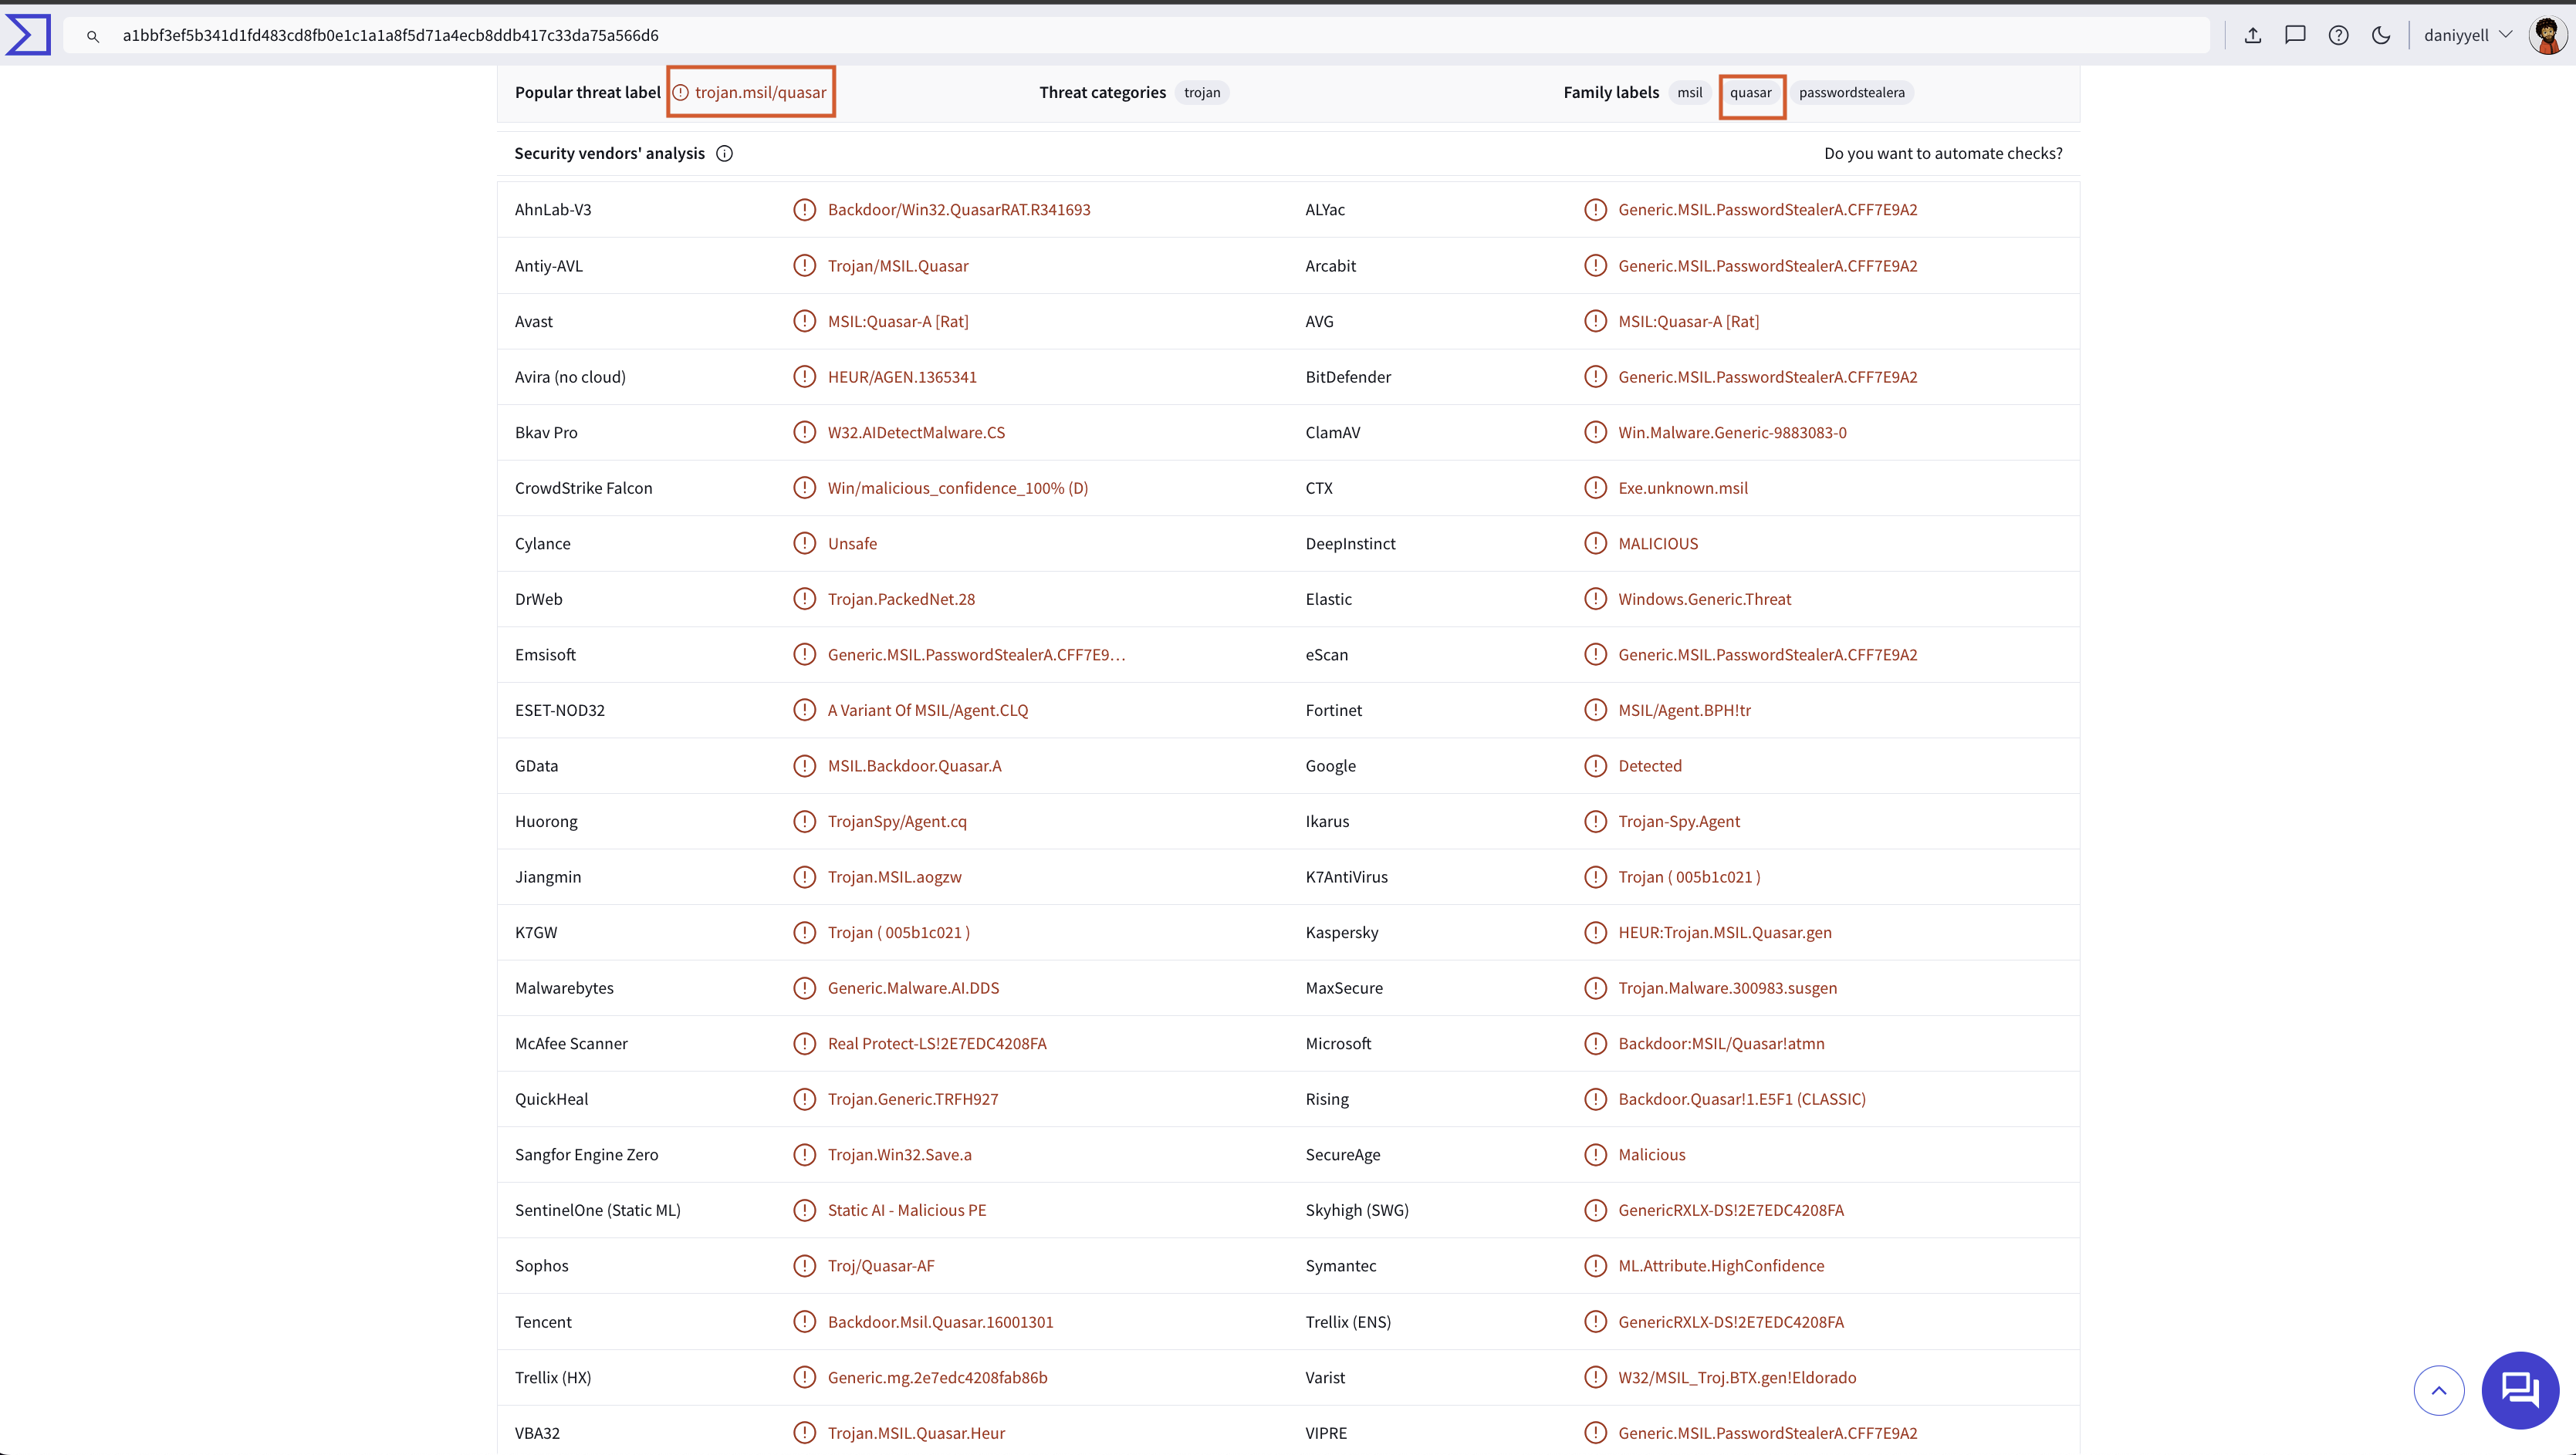The width and height of the screenshot is (2576, 1455).
Task: Click 'Do you want to automate checks?' link
Action: coord(1942,152)
